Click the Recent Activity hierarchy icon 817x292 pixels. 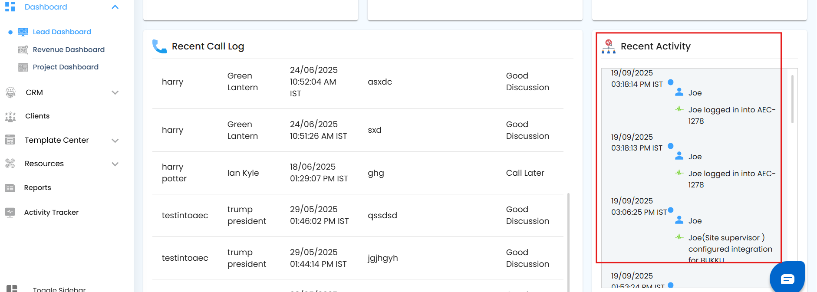coord(608,46)
